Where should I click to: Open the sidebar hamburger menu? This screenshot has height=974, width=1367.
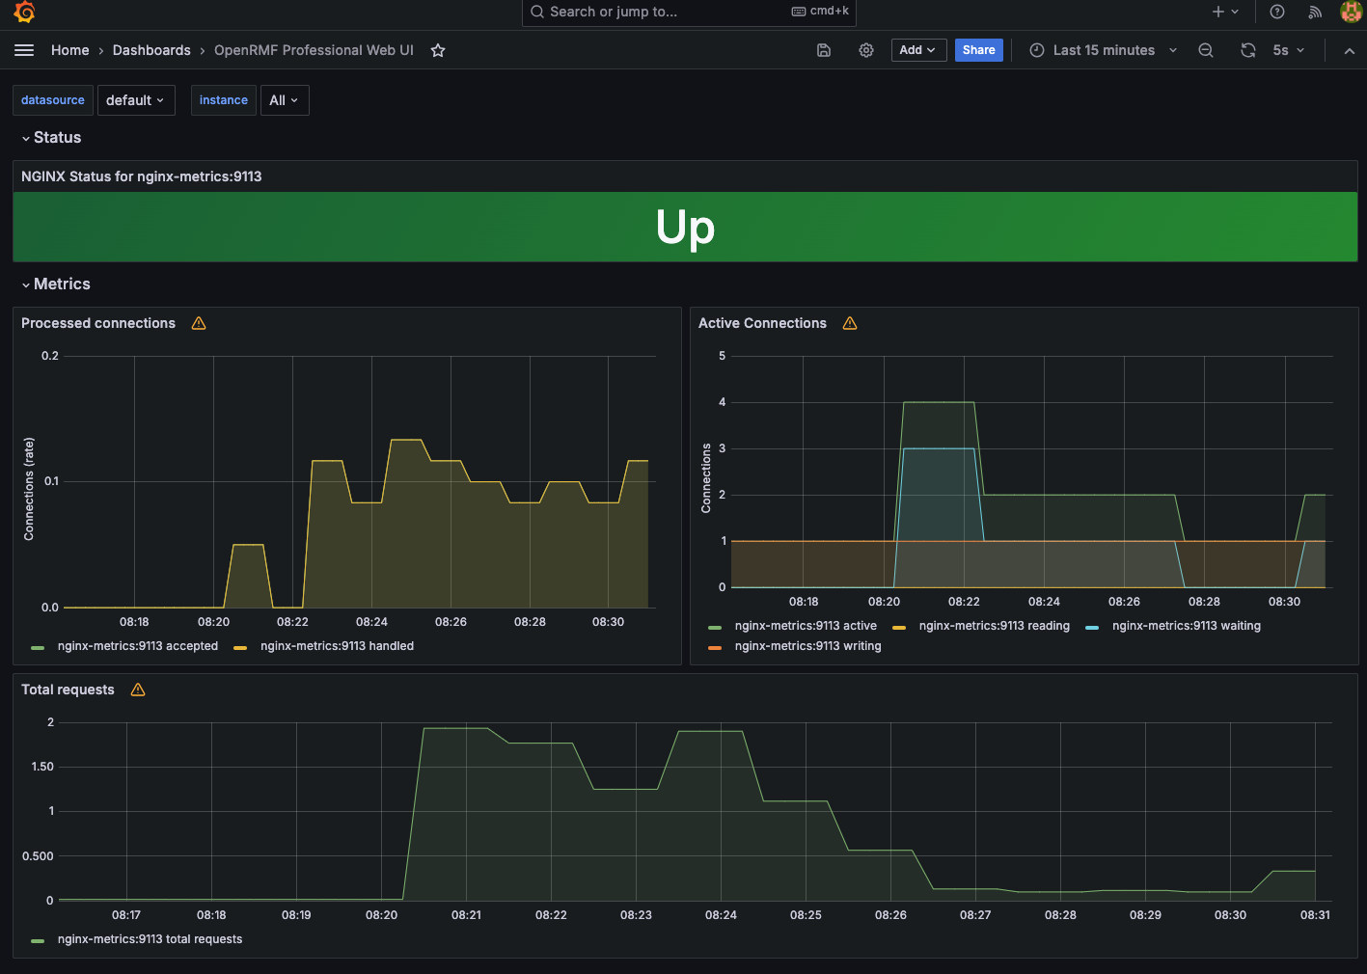coord(24,50)
